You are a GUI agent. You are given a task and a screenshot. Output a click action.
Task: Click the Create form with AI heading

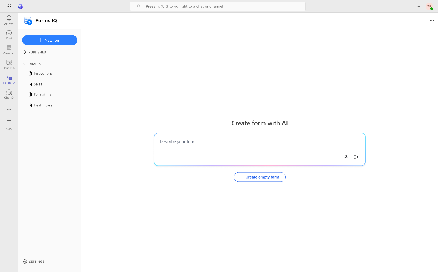tap(260, 123)
